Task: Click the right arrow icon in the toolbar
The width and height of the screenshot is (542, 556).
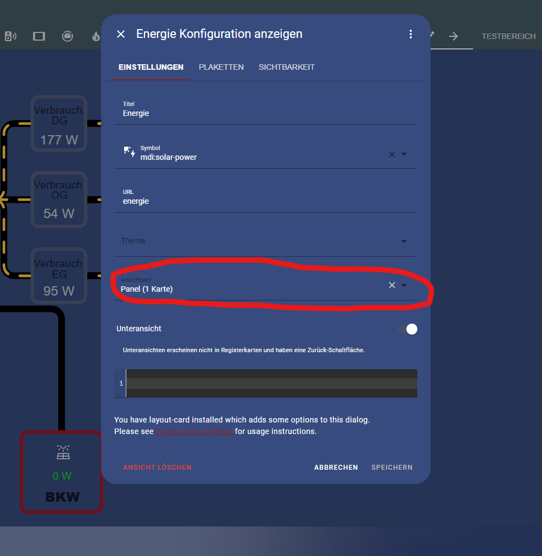Action: click(x=453, y=36)
